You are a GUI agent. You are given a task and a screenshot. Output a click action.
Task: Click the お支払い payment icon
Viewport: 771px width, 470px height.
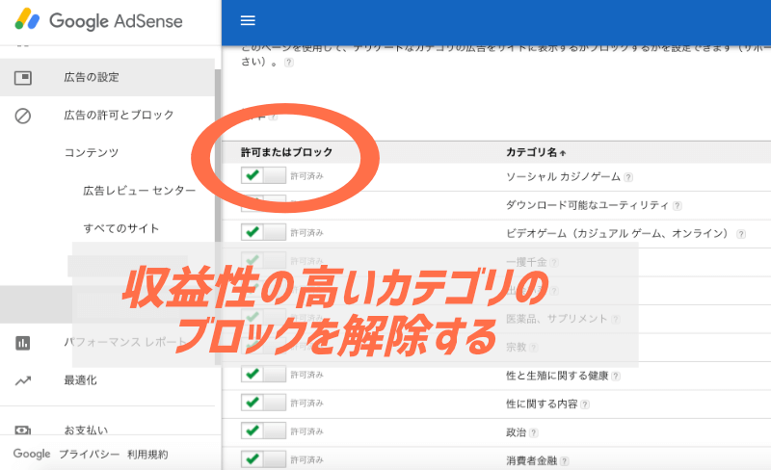pos(22,431)
